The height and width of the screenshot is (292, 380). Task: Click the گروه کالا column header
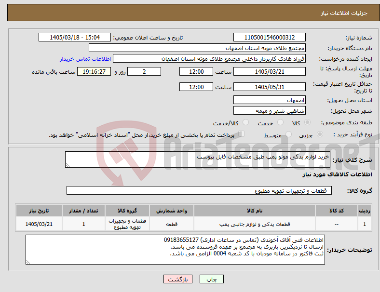[x=127, y=211]
